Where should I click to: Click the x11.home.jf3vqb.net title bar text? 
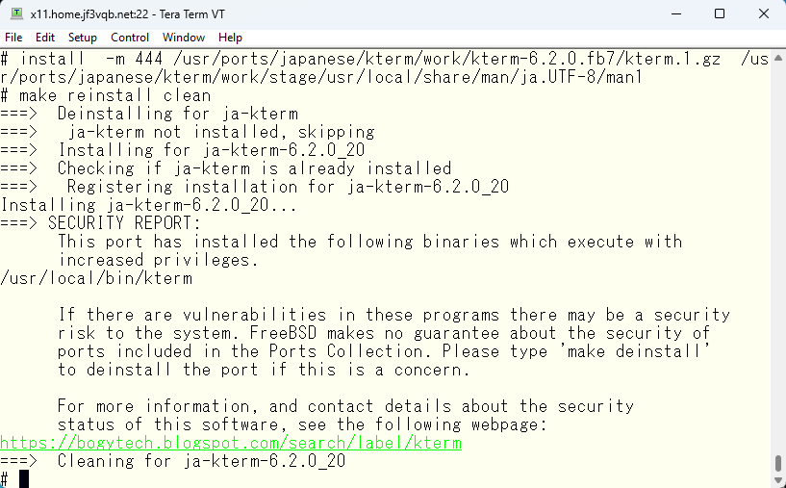[x=127, y=14]
